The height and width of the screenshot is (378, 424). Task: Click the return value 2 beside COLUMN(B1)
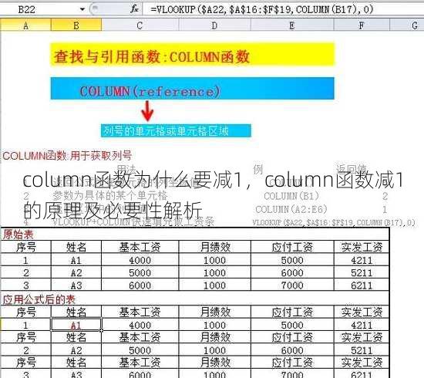coord(385,196)
